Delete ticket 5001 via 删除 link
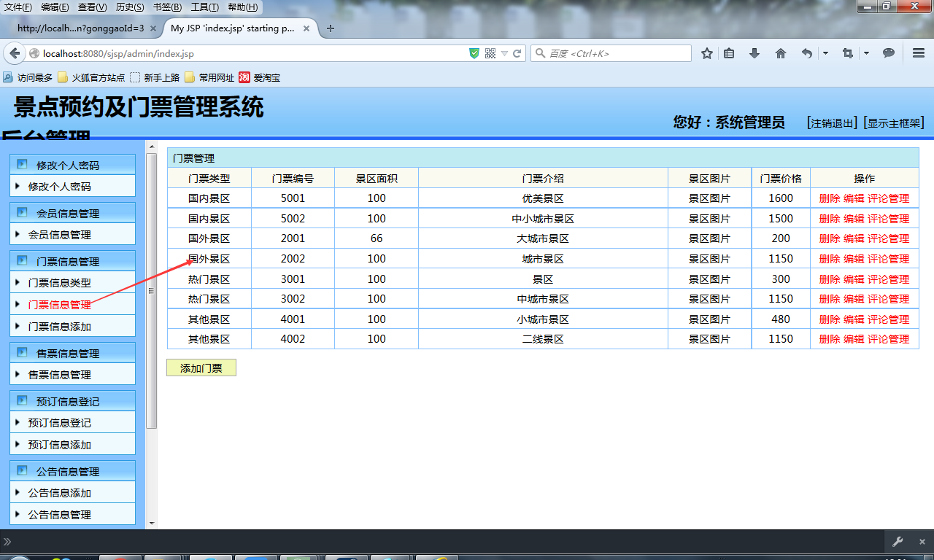The width and height of the screenshot is (934, 560). tap(830, 198)
